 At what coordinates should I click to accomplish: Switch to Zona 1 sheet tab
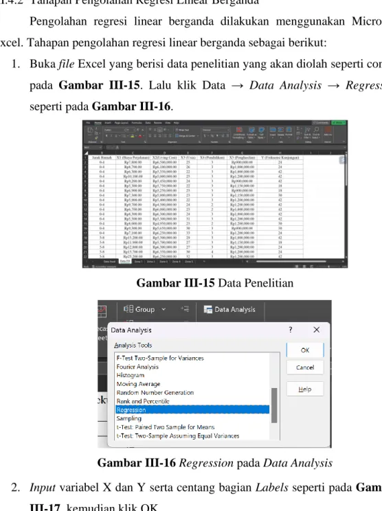[138, 262]
